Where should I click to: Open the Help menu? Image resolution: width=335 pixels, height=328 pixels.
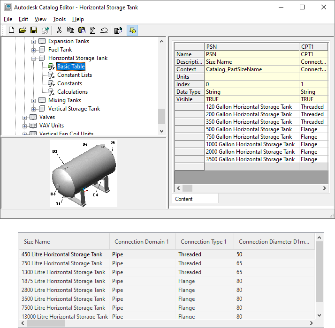pyautogui.click(x=78, y=19)
